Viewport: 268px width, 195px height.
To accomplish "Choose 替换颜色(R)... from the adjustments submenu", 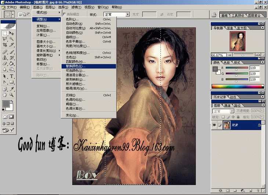I will [x=73, y=66].
